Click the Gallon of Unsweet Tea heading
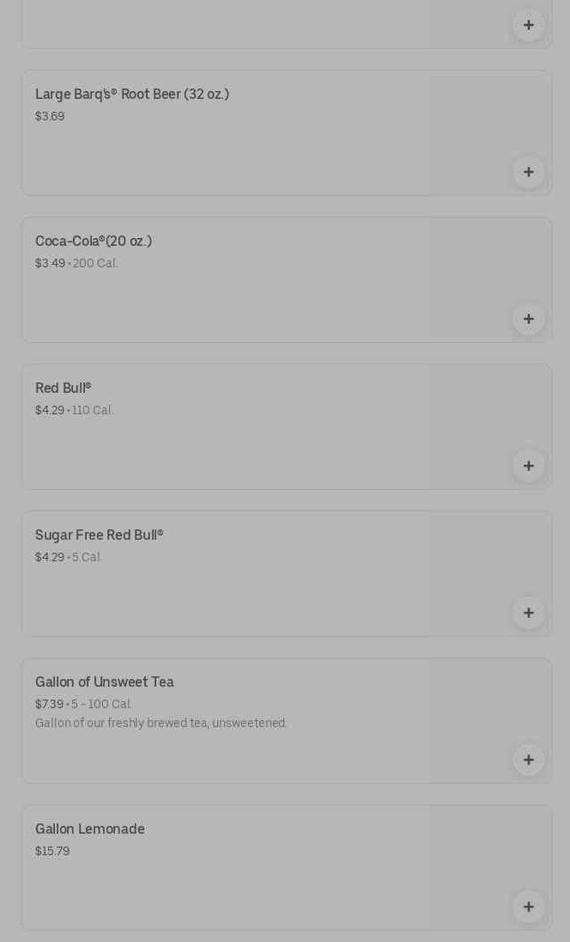The height and width of the screenshot is (942, 570). pyautogui.click(x=105, y=682)
